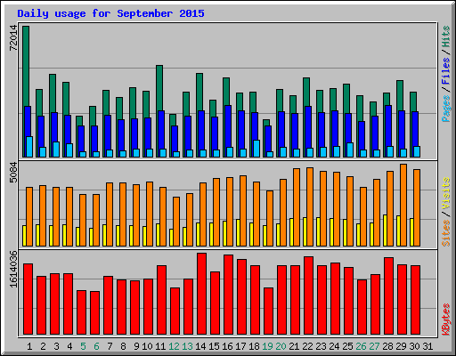
Task: Click day label 18 on the x-axis
Action: (x=254, y=346)
